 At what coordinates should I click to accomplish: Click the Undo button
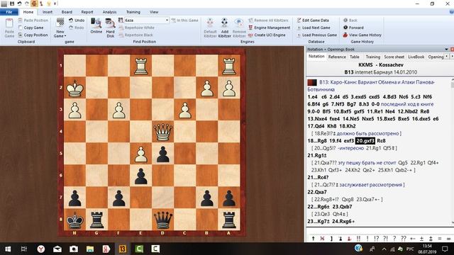(77, 21)
